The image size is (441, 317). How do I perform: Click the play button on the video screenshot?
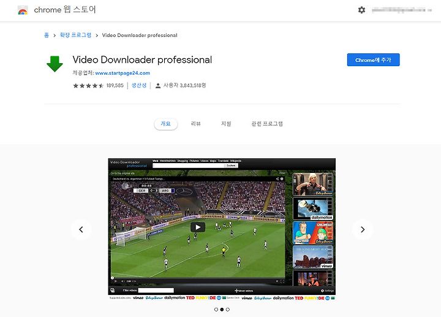pyautogui.click(x=198, y=227)
